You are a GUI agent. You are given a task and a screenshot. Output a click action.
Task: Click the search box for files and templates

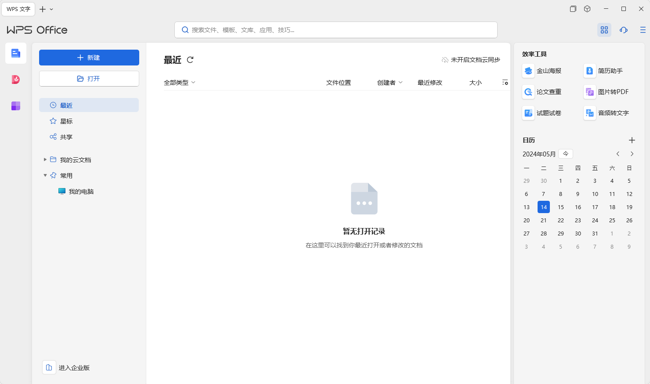[336, 30]
